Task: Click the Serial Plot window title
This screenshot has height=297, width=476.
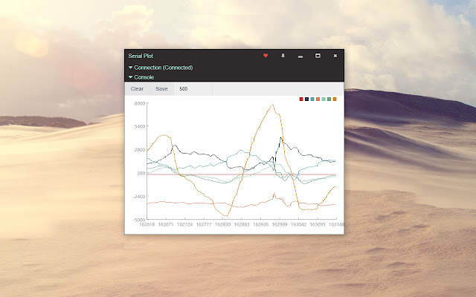Action: pos(141,56)
